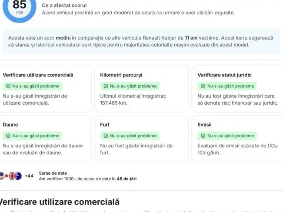The height and width of the screenshot is (212, 283).
Task: Click the blue info box about scor mediu
Action: click(x=142, y=41)
